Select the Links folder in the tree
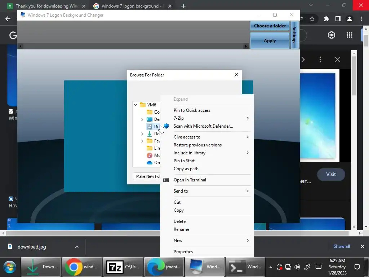369x277 pixels. [x=153, y=148]
